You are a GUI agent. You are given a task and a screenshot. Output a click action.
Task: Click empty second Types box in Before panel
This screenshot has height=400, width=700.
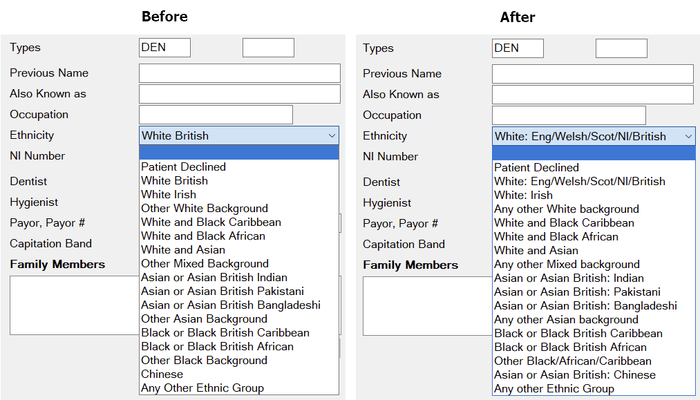[268, 48]
